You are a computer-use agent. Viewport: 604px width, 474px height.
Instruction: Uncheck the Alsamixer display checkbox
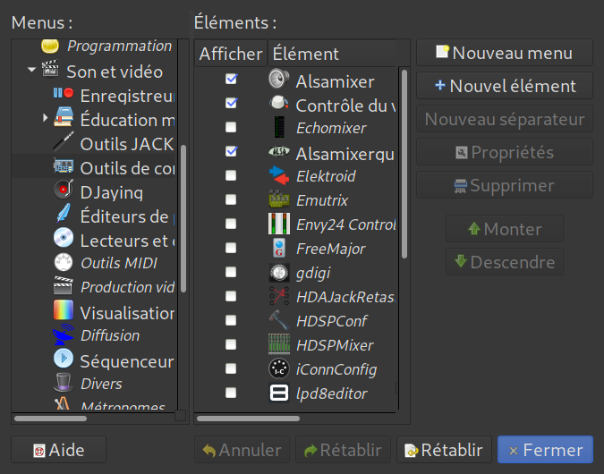click(x=231, y=80)
